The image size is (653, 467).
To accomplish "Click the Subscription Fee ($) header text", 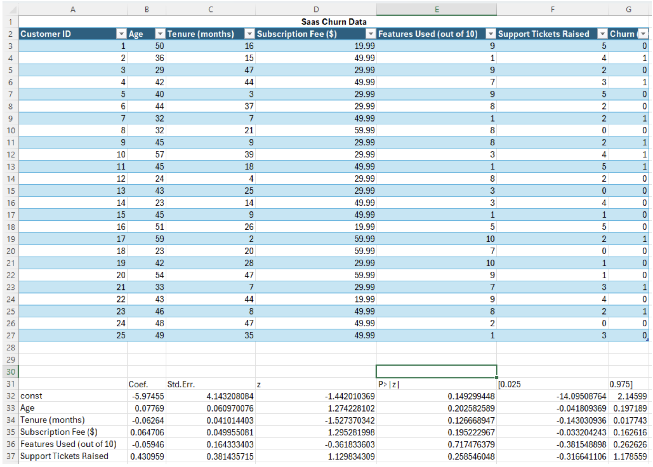I will pos(296,34).
